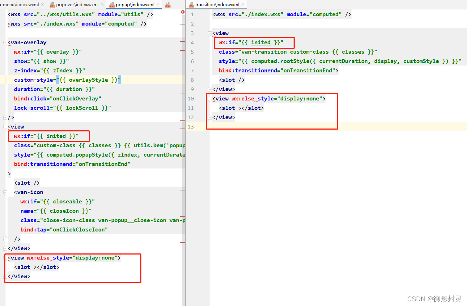This screenshot has width=467, height=306.
Task: Toggle fold marker at van-icon closing '/>'
Action: [5, 239]
